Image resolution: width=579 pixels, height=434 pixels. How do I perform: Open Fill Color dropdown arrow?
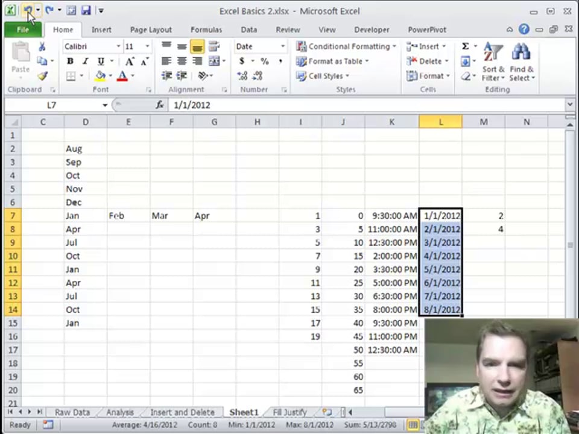pyautogui.click(x=110, y=76)
